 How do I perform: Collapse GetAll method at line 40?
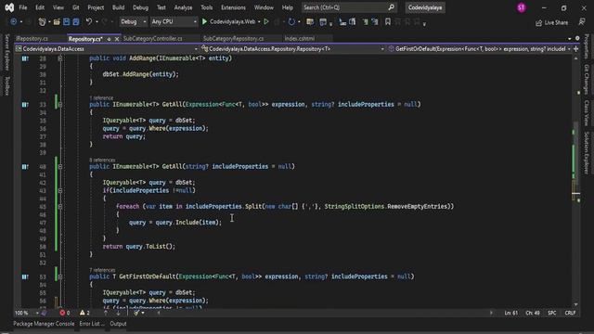click(59, 167)
